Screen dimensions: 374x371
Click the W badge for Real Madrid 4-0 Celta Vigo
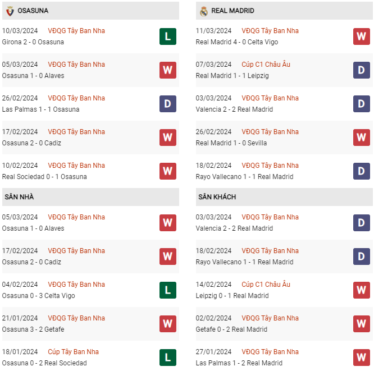point(362,36)
